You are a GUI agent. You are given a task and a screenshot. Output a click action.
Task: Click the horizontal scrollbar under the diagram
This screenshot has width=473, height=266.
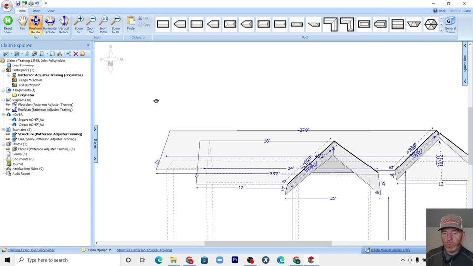[268, 243]
